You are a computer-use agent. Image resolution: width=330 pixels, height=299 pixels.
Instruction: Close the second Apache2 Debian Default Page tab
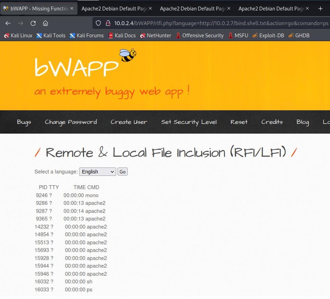coord(229,9)
